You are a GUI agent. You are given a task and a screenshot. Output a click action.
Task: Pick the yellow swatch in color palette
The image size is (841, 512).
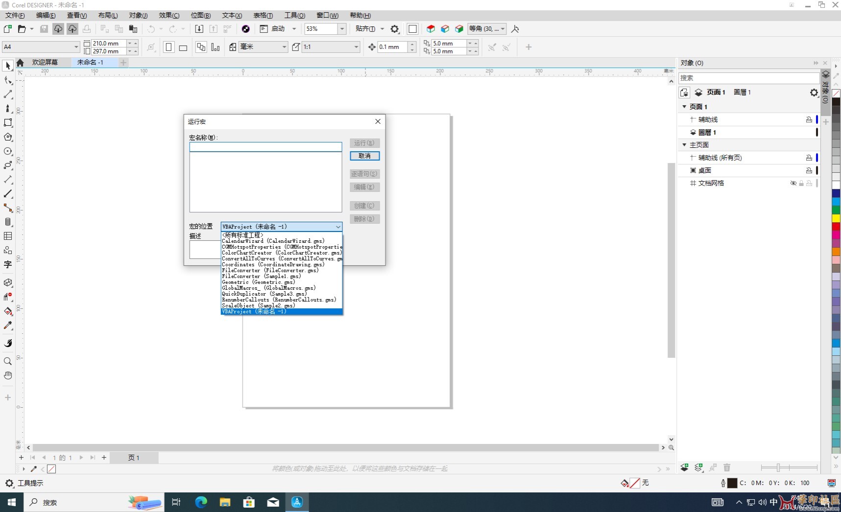(836, 218)
